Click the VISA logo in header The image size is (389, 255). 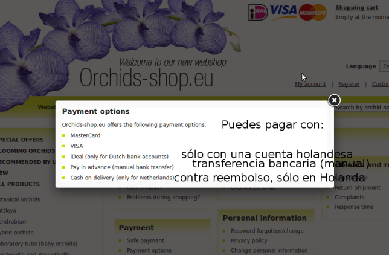click(x=283, y=12)
